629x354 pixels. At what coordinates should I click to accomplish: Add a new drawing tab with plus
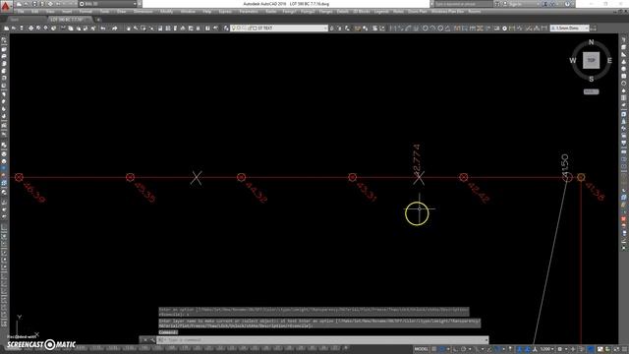[98, 20]
